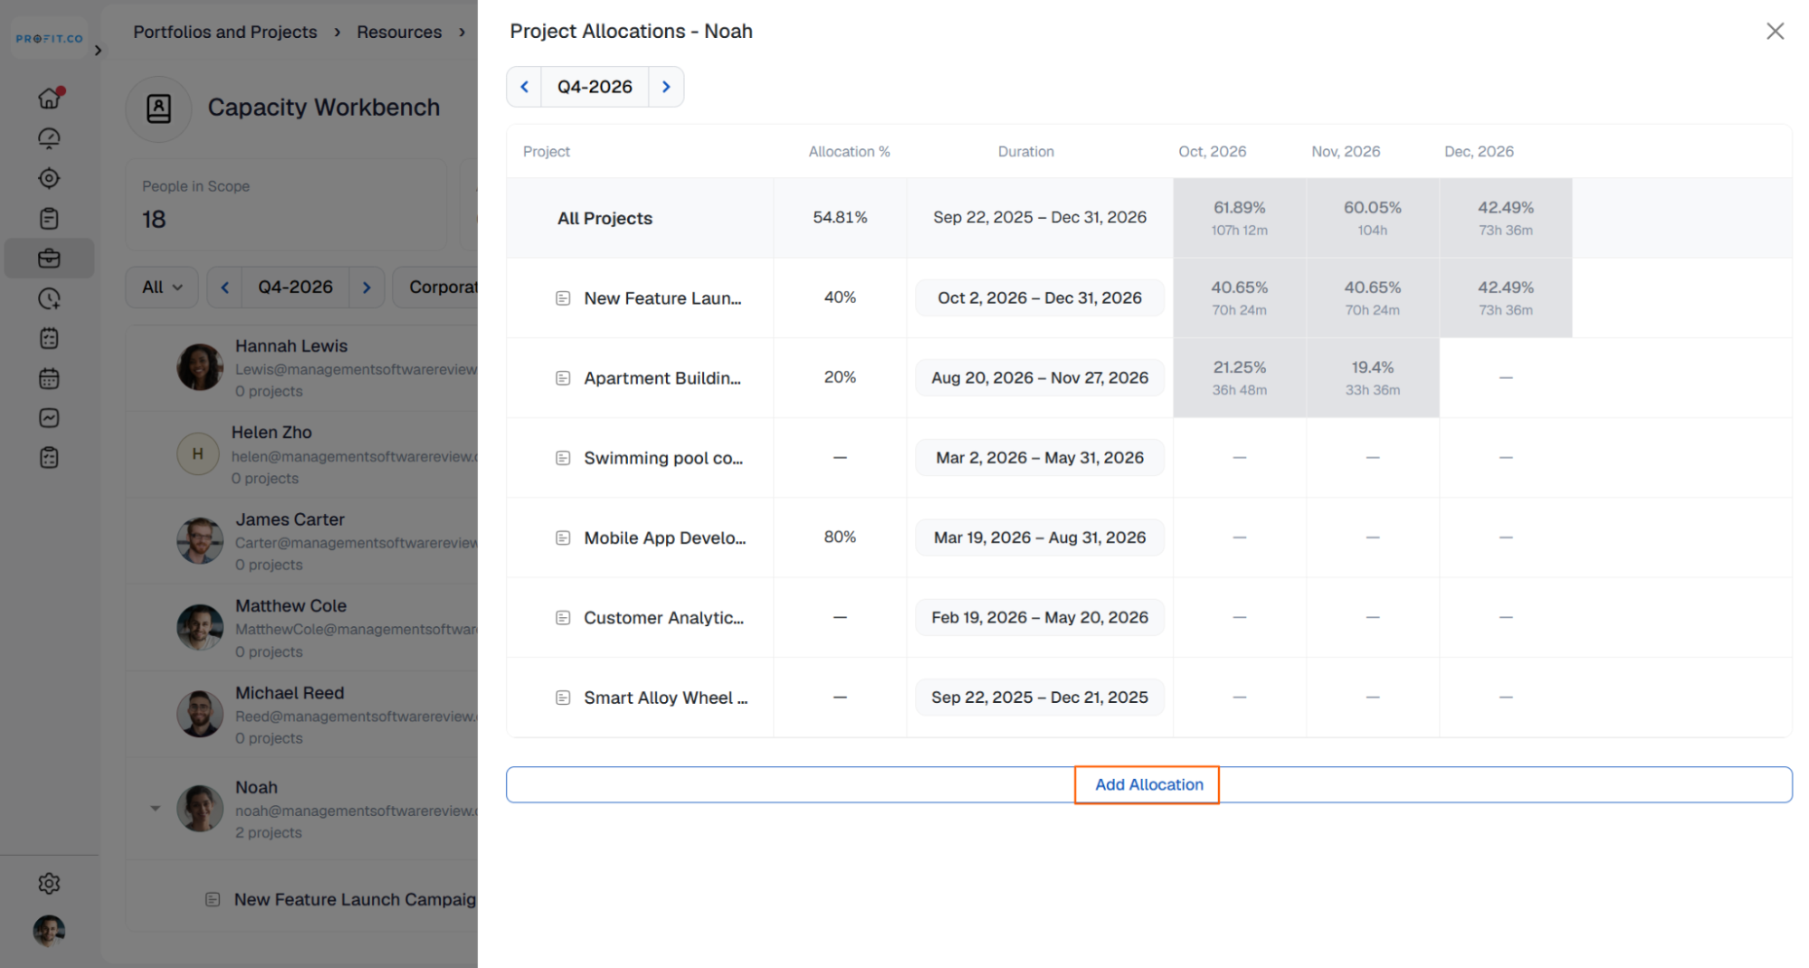This screenshot has width=1809, height=968.
Task: Close the Project Allocations panel
Action: (x=1775, y=32)
